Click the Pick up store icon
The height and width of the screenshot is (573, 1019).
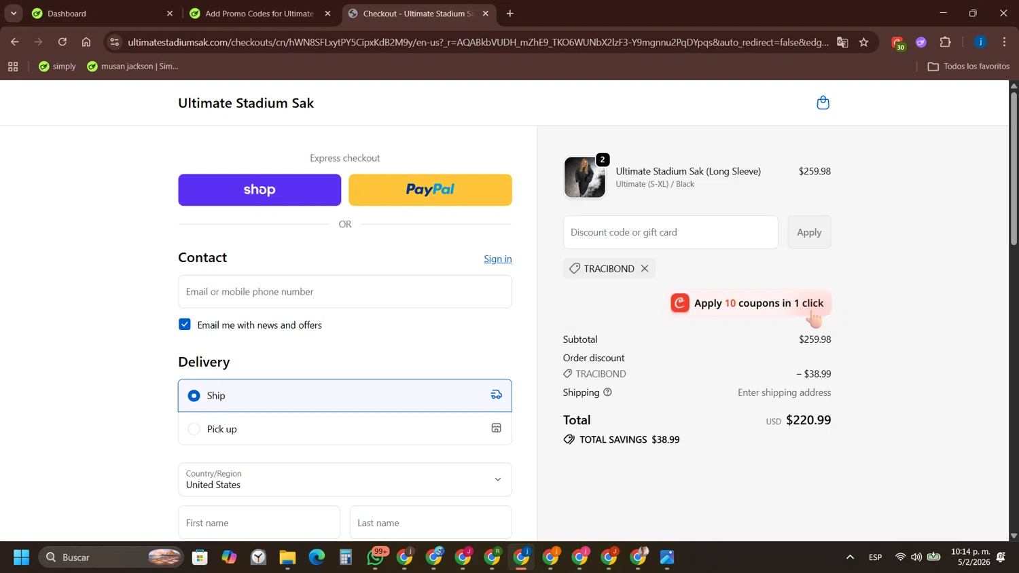(x=497, y=428)
